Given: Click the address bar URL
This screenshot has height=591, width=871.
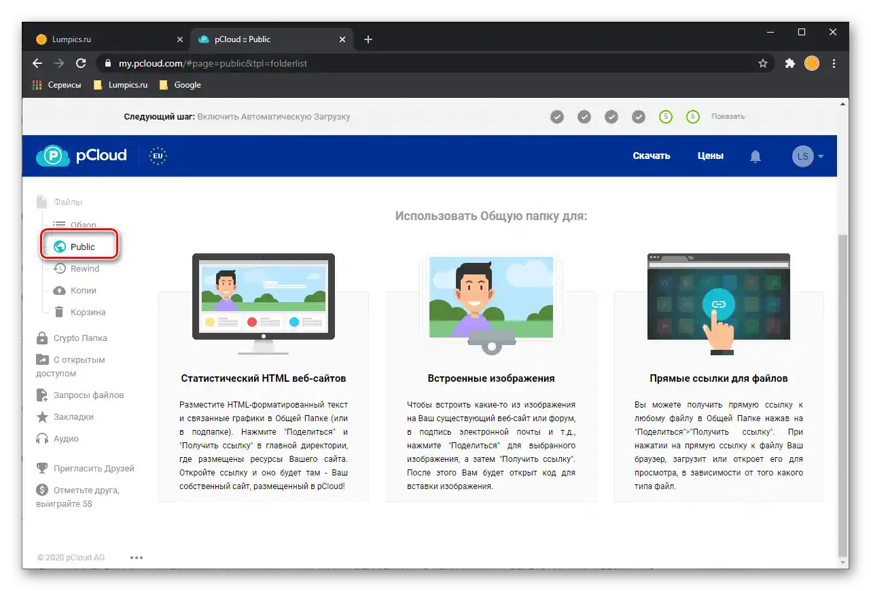Looking at the screenshot, I should (x=213, y=63).
